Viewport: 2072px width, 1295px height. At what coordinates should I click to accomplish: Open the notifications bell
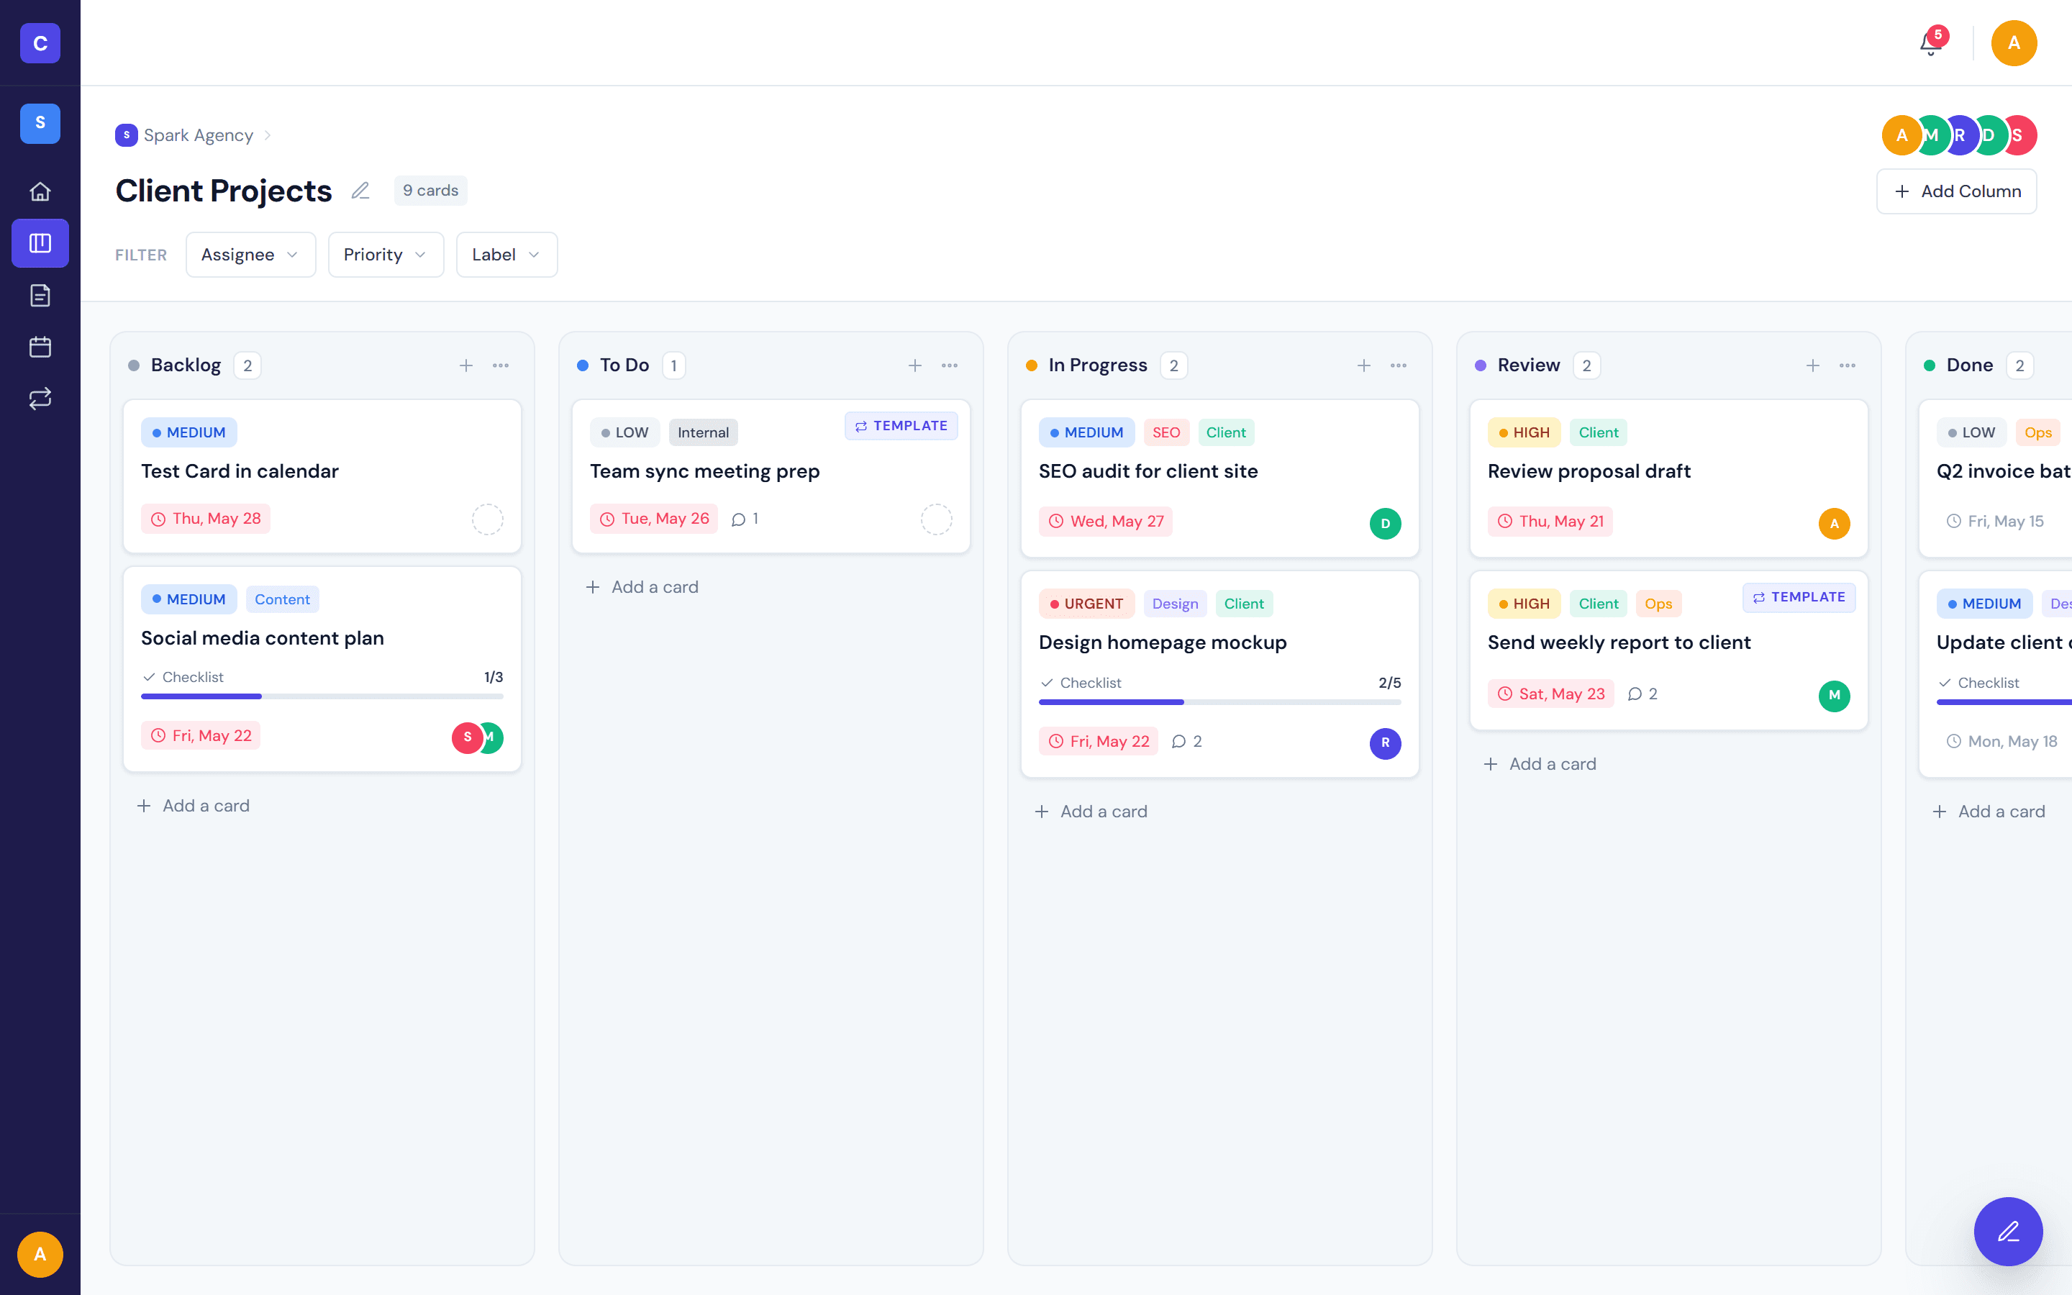1930,43
